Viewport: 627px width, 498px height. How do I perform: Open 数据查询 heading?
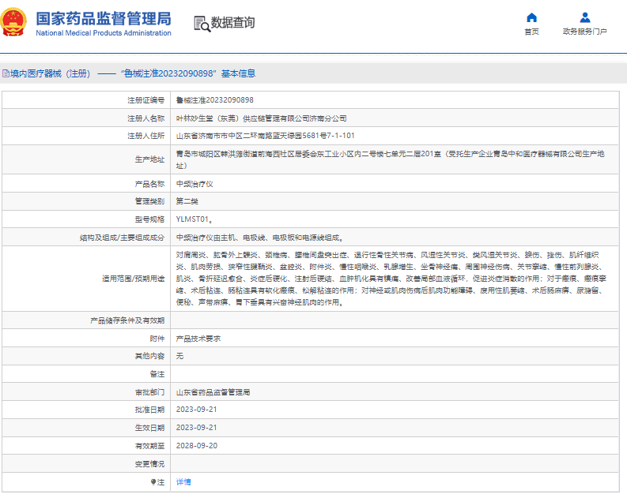tap(232, 23)
